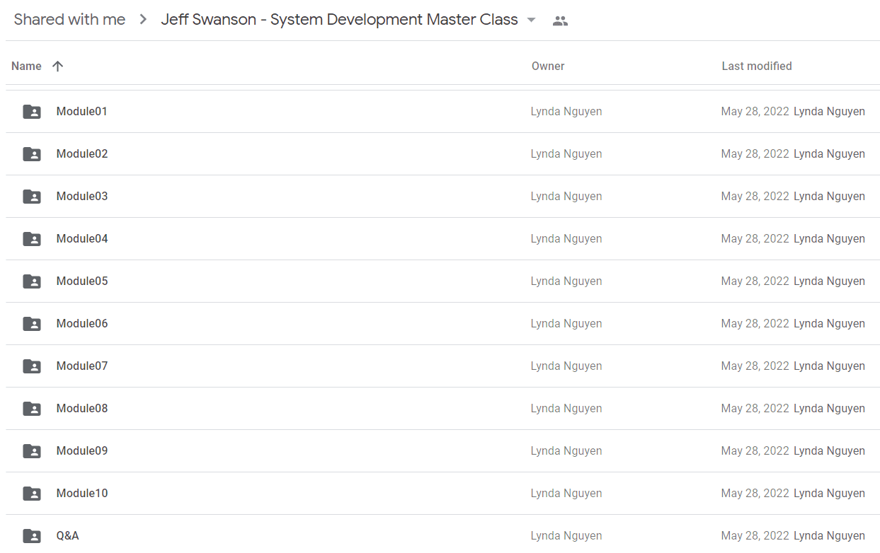This screenshot has width=880, height=553.
Task: Click the May 28, 2022 date for Module02
Action: [x=755, y=154]
